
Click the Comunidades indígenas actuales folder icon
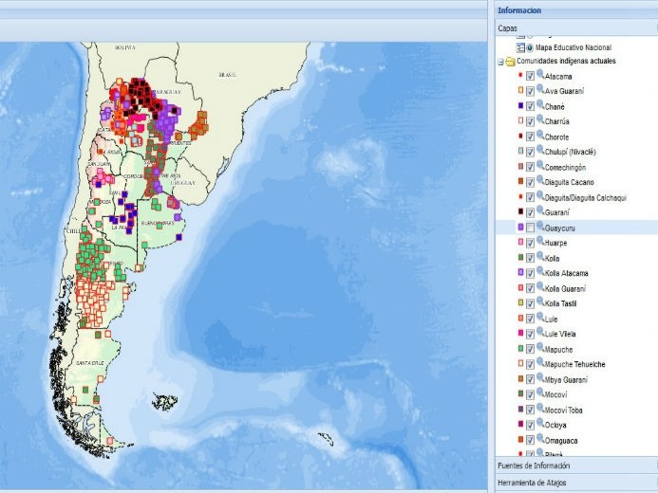(x=510, y=61)
